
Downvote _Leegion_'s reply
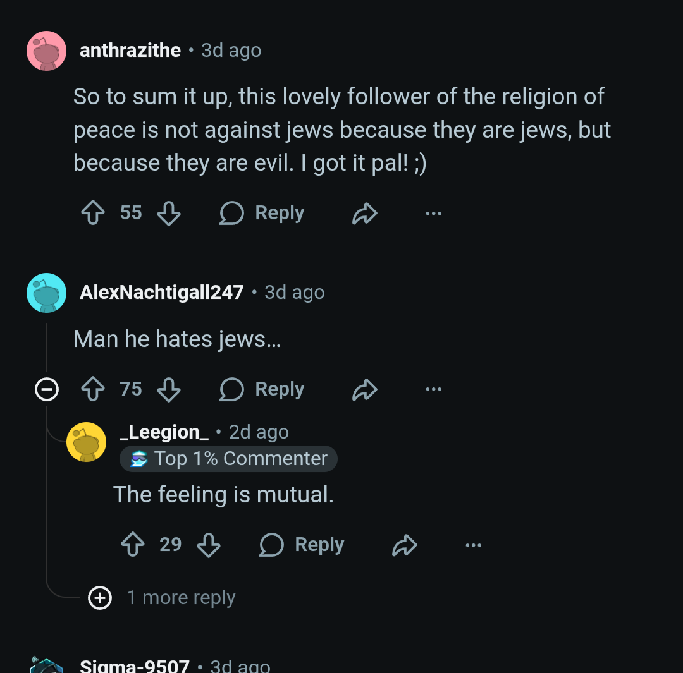(x=209, y=545)
